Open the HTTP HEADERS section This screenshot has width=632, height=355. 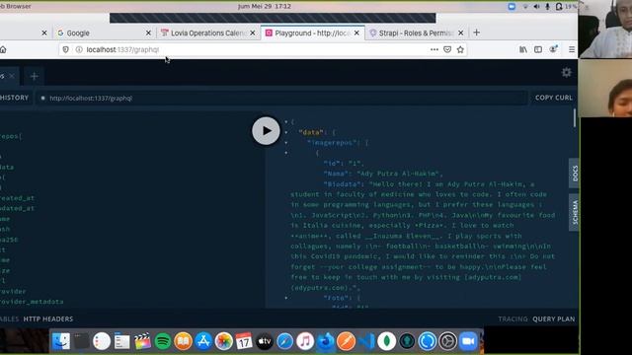pos(48,319)
